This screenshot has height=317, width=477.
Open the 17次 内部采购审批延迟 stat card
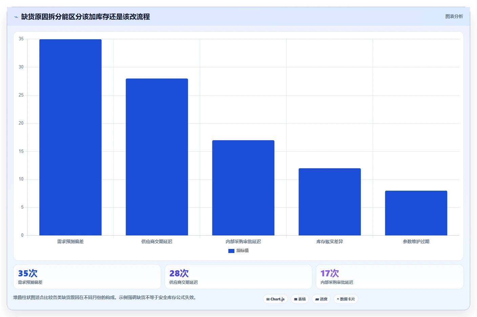point(390,277)
